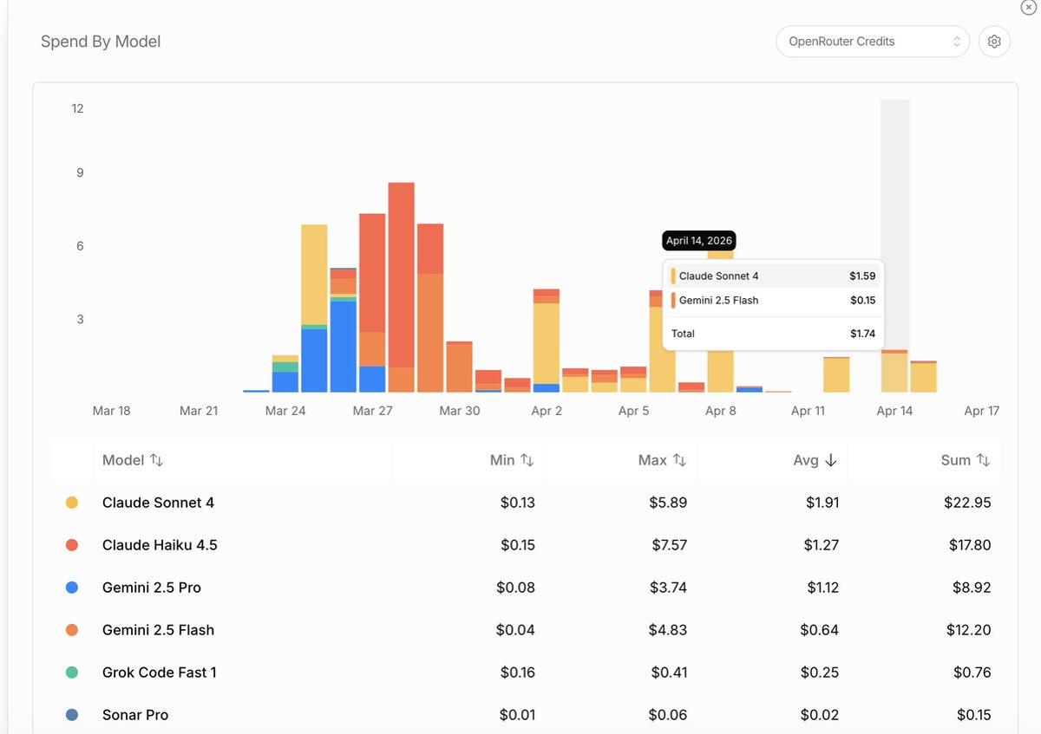Sort table by Model column arrows
The width and height of the screenshot is (1041, 734).
(x=156, y=460)
